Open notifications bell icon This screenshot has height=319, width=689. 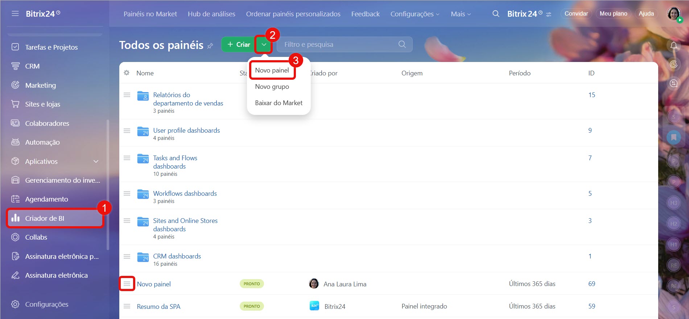tap(673, 45)
